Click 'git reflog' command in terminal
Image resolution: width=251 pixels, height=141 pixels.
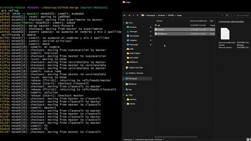(x=10, y=11)
